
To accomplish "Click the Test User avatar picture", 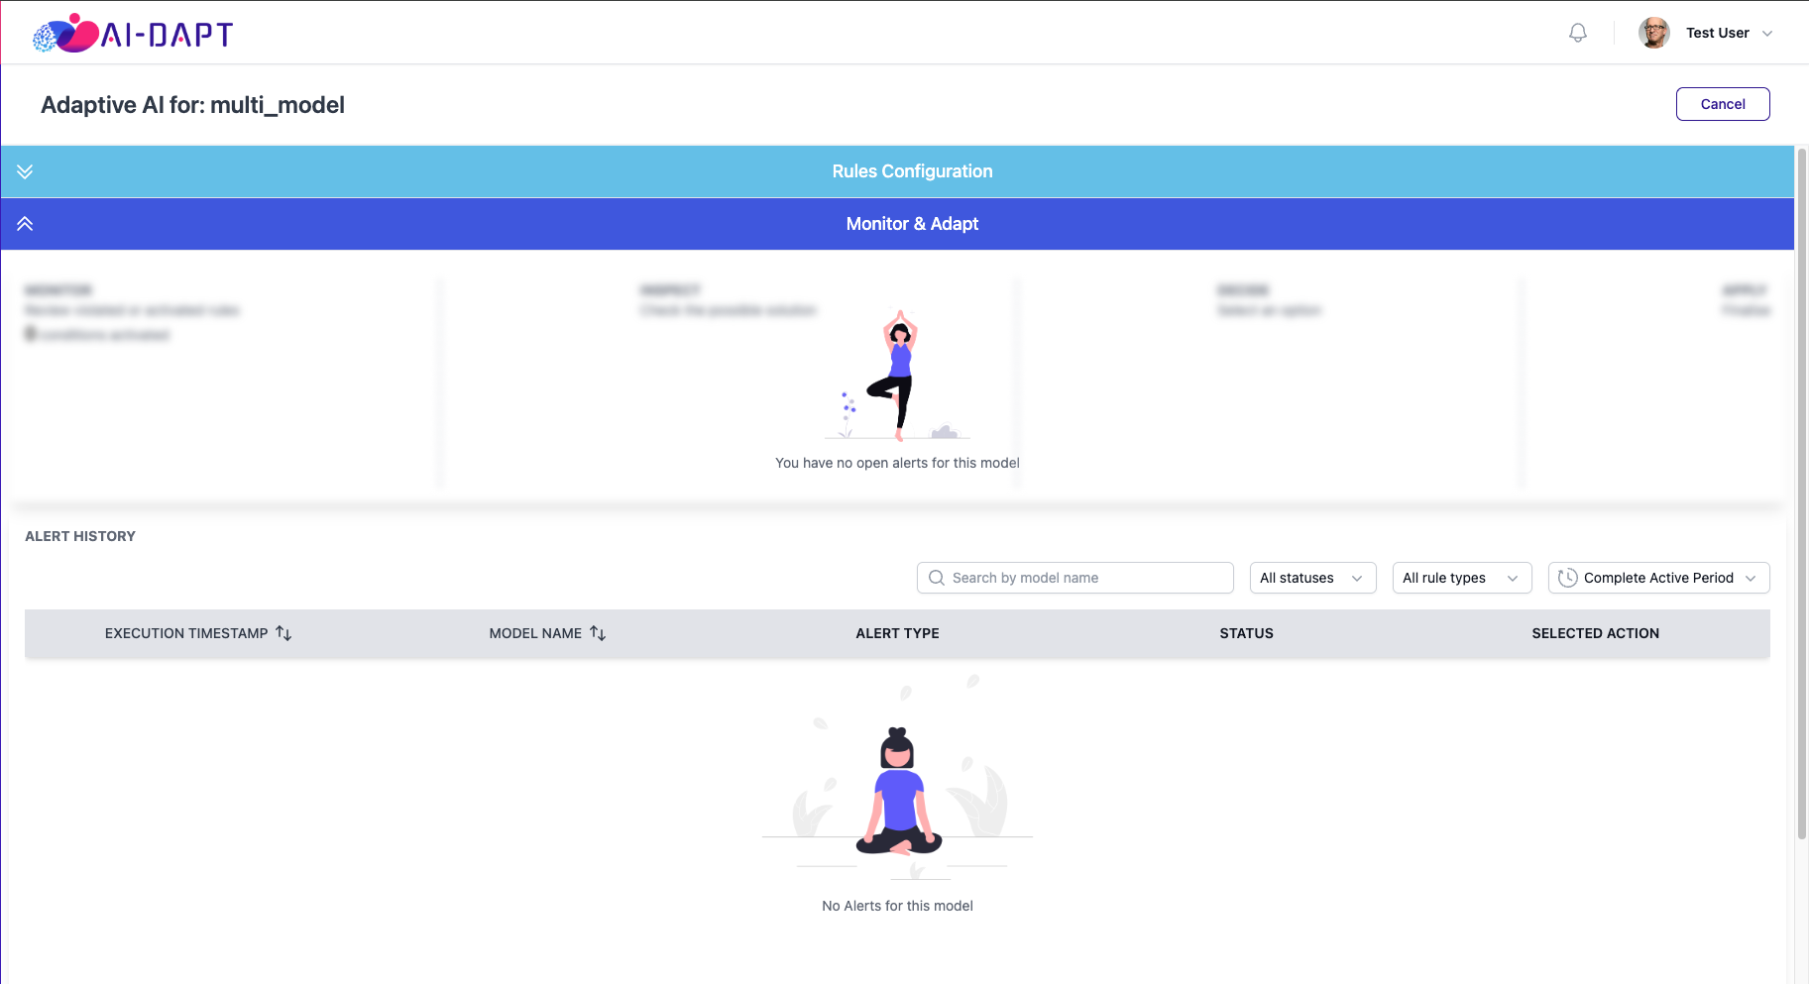I will point(1653,33).
